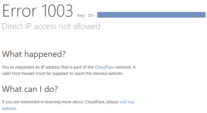This screenshot has height=113, width=207.
Task: Click the 'network. A' text after the link
Action: tap(125, 67)
